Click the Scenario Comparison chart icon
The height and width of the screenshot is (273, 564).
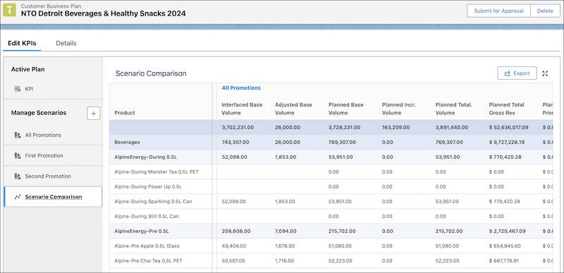coord(17,197)
